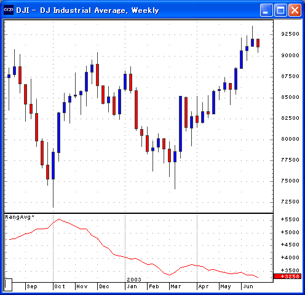Click the 87500 price axis label
Image resolution: width=305 pixels, height=295 pixels.
pyautogui.click(x=290, y=76)
